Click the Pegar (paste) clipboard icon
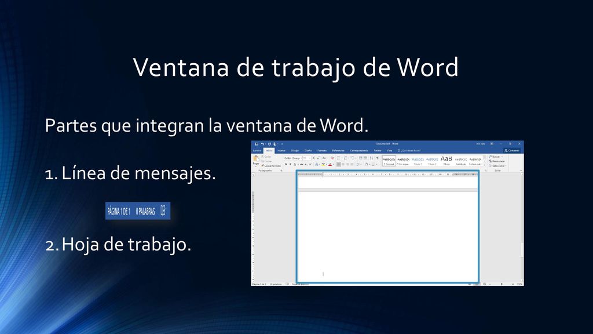593x334 pixels. (x=256, y=158)
